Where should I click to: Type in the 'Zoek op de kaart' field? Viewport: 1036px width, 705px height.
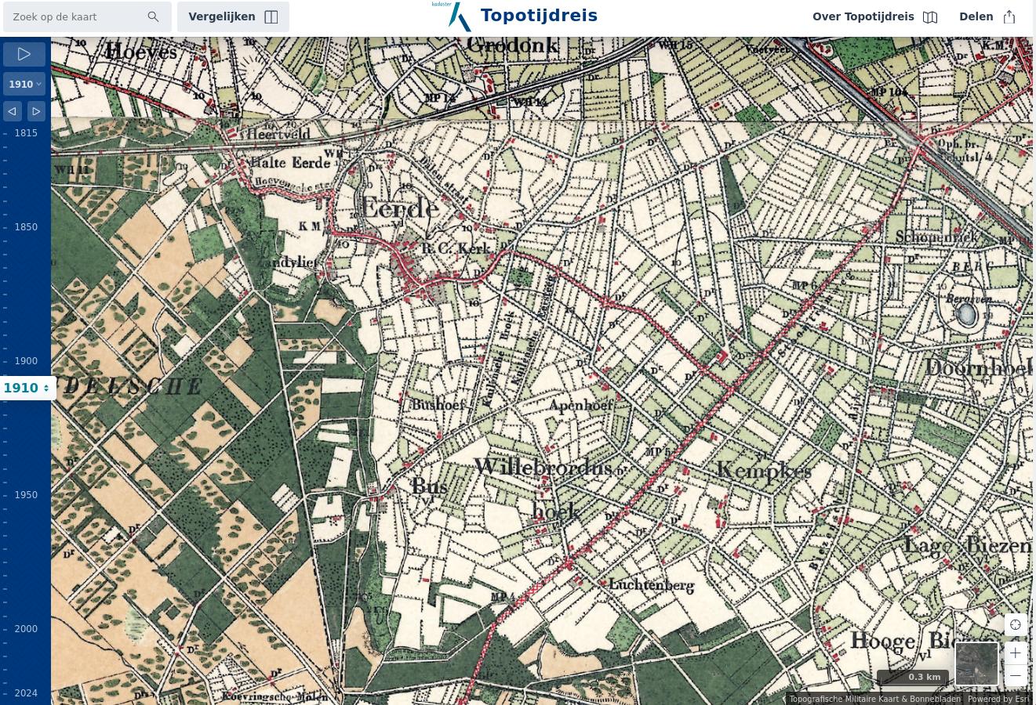click(75, 16)
